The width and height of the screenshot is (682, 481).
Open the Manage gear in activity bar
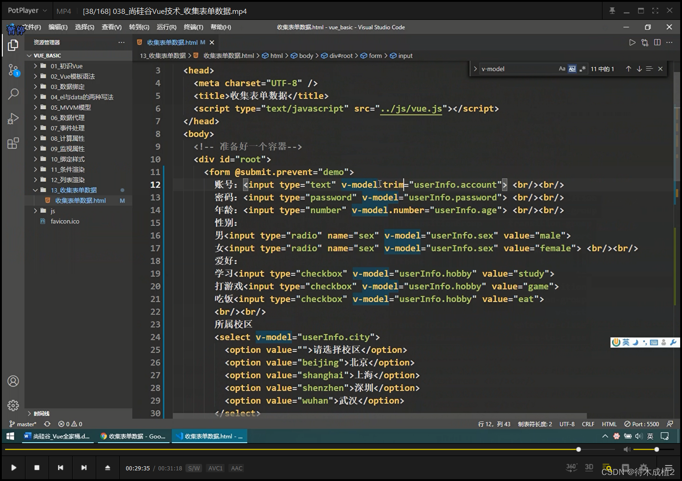(13, 405)
